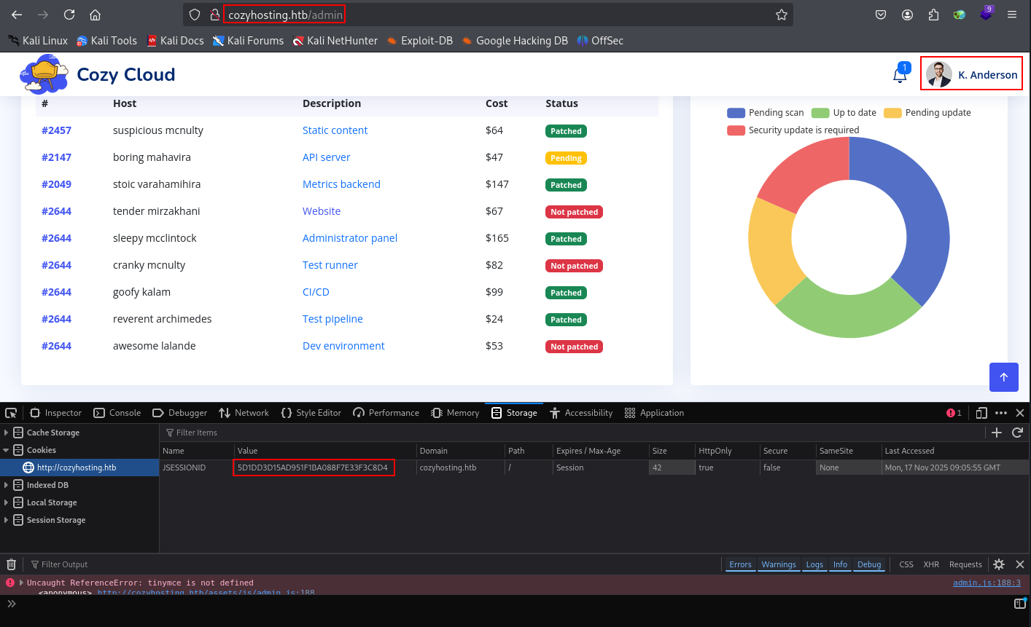Open the Performance tab
1031x627 pixels.
point(386,413)
